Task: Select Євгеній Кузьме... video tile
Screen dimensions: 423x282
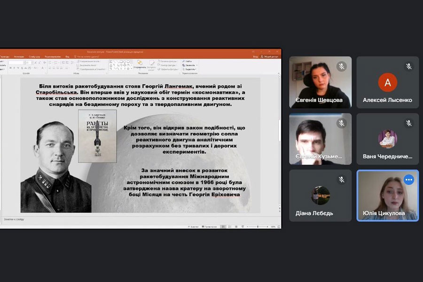Action: (321, 139)
